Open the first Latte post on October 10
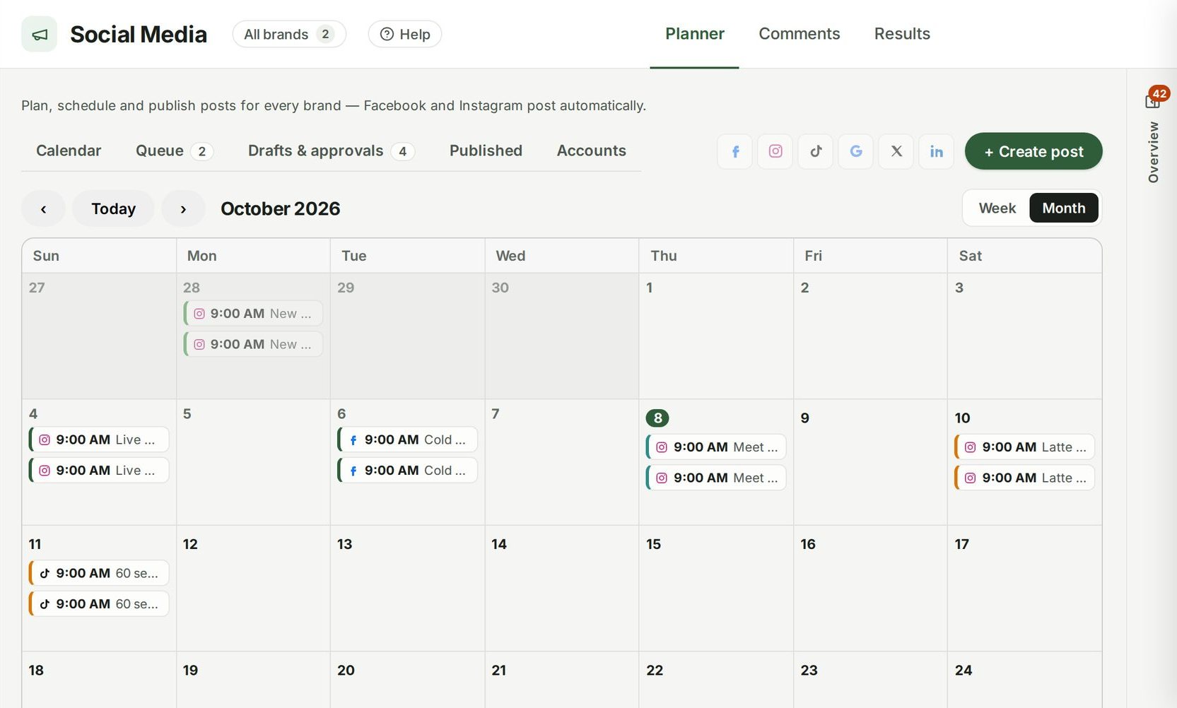 pos(1025,447)
